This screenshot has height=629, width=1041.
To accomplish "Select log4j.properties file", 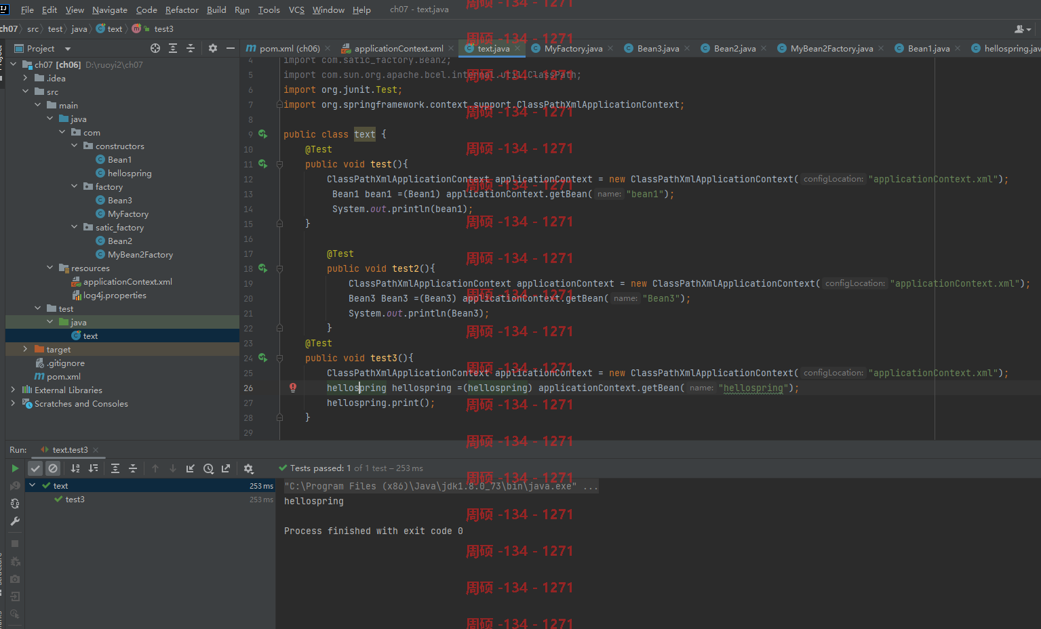I will coord(114,295).
